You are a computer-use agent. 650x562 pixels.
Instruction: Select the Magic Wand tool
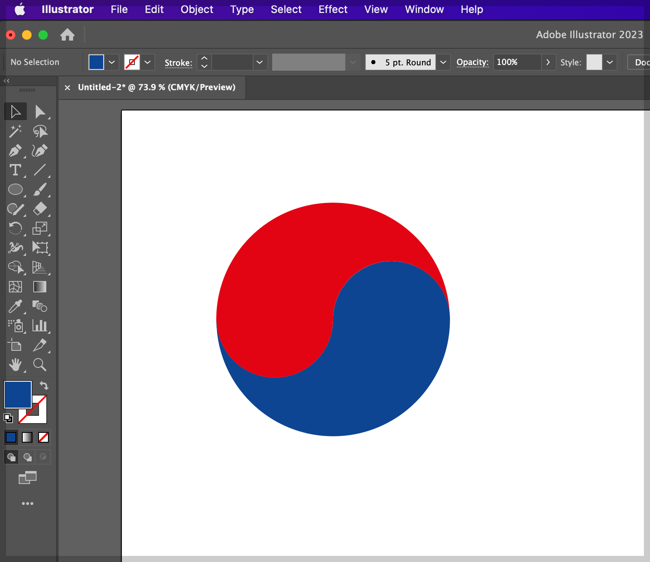point(15,131)
